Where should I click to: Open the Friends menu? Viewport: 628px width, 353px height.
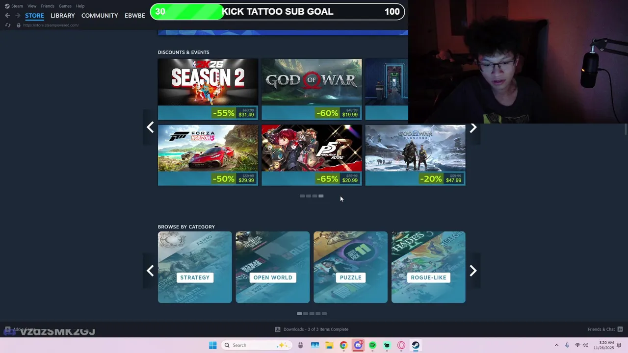(x=48, y=6)
